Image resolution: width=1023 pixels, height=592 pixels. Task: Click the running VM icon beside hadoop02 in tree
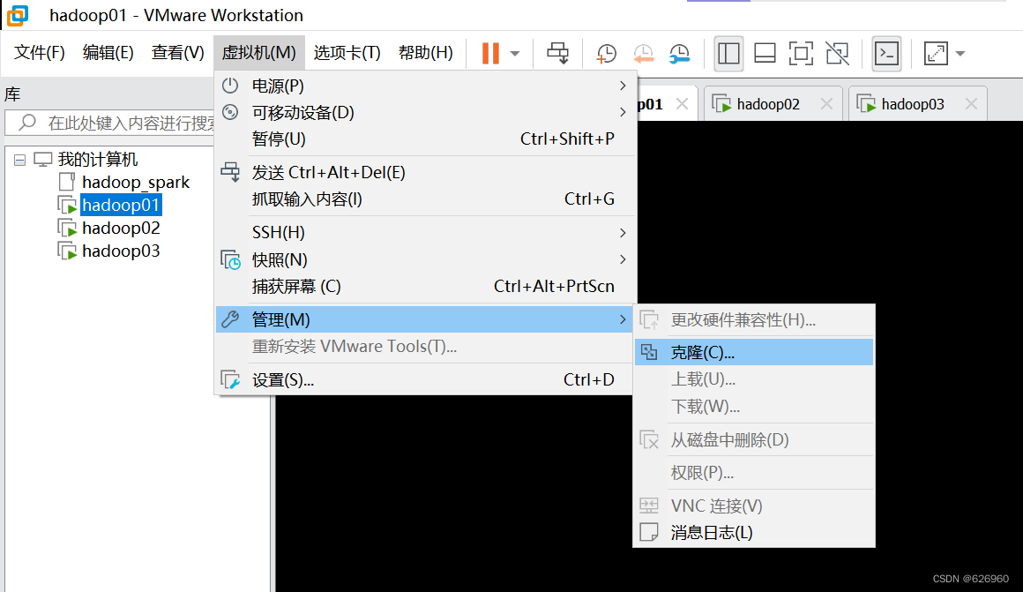[x=67, y=229]
